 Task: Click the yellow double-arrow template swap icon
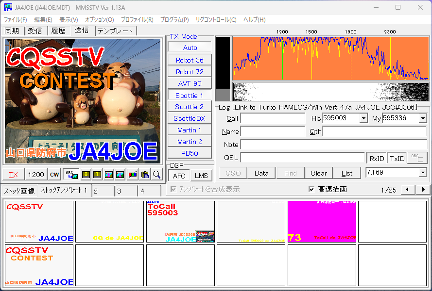point(86,175)
